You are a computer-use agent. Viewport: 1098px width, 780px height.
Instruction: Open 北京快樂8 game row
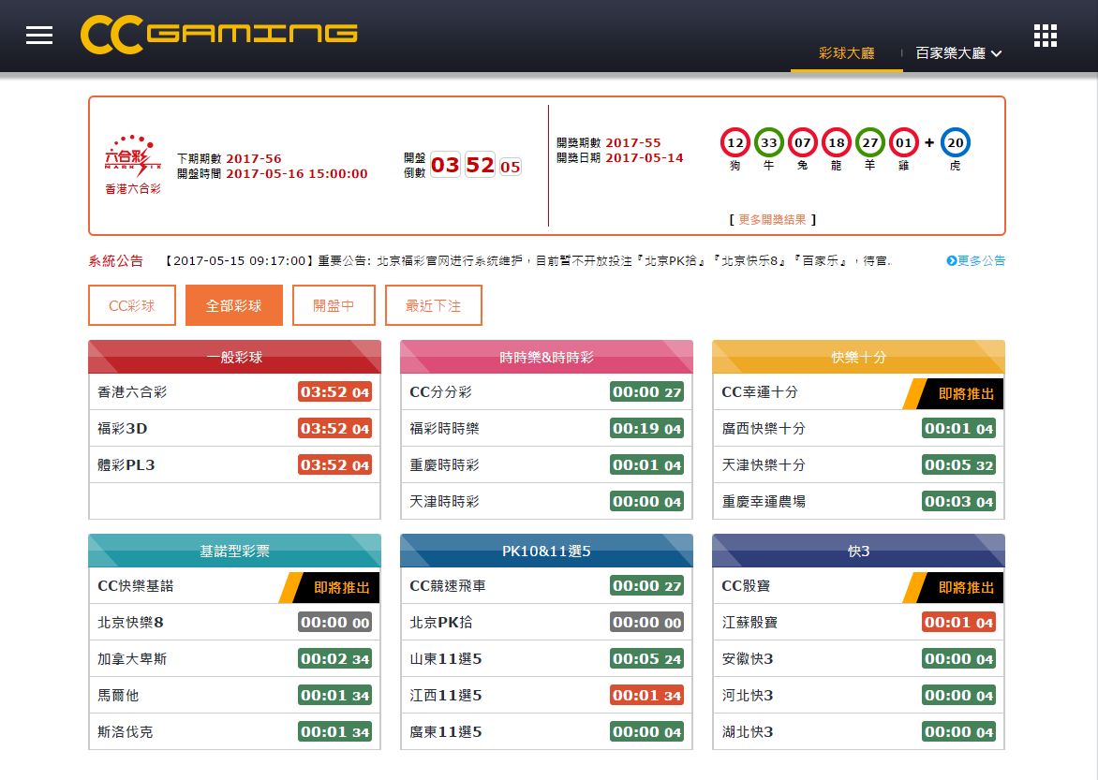pos(234,623)
